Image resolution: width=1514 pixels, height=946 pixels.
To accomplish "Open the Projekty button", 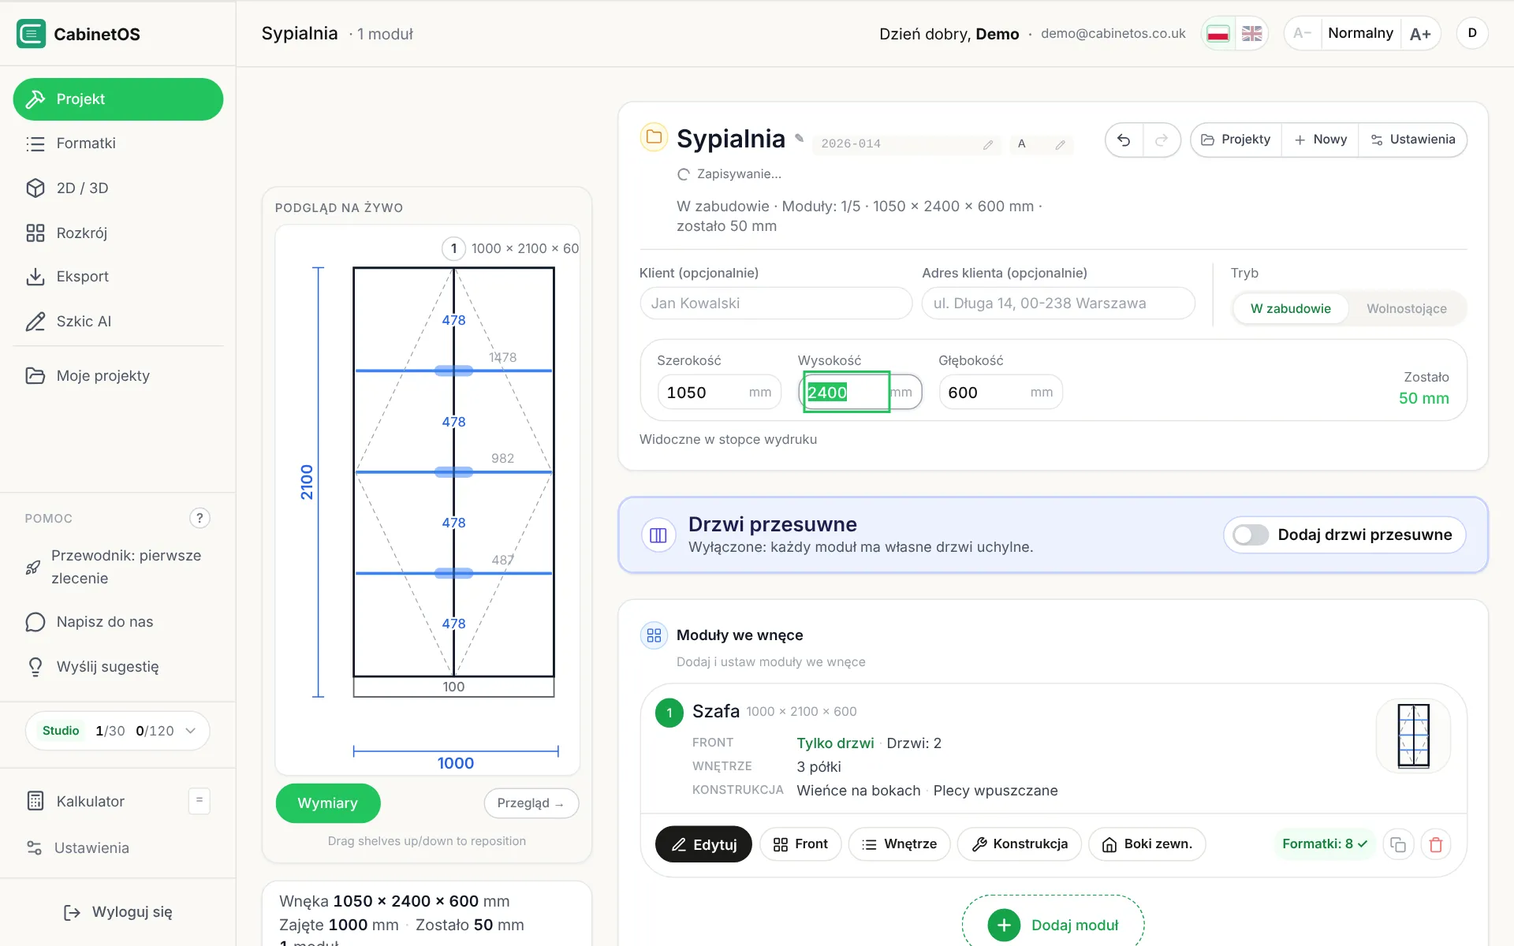I will point(1236,140).
